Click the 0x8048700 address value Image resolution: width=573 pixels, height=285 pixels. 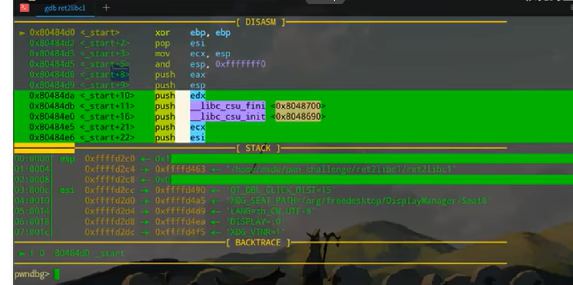(x=298, y=106)
